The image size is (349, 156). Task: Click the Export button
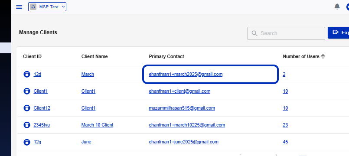[x=338, y=32]
